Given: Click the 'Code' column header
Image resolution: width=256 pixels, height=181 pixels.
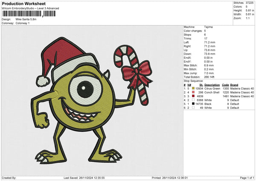Looking at the screenshot, I should point(225,85).
